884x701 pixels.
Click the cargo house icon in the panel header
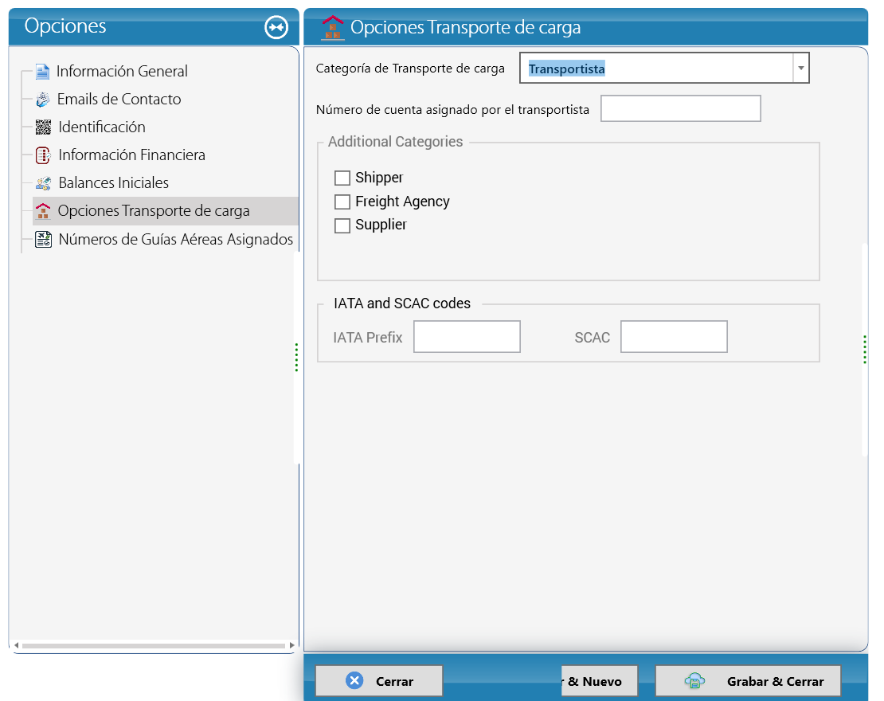pos(333,27)
